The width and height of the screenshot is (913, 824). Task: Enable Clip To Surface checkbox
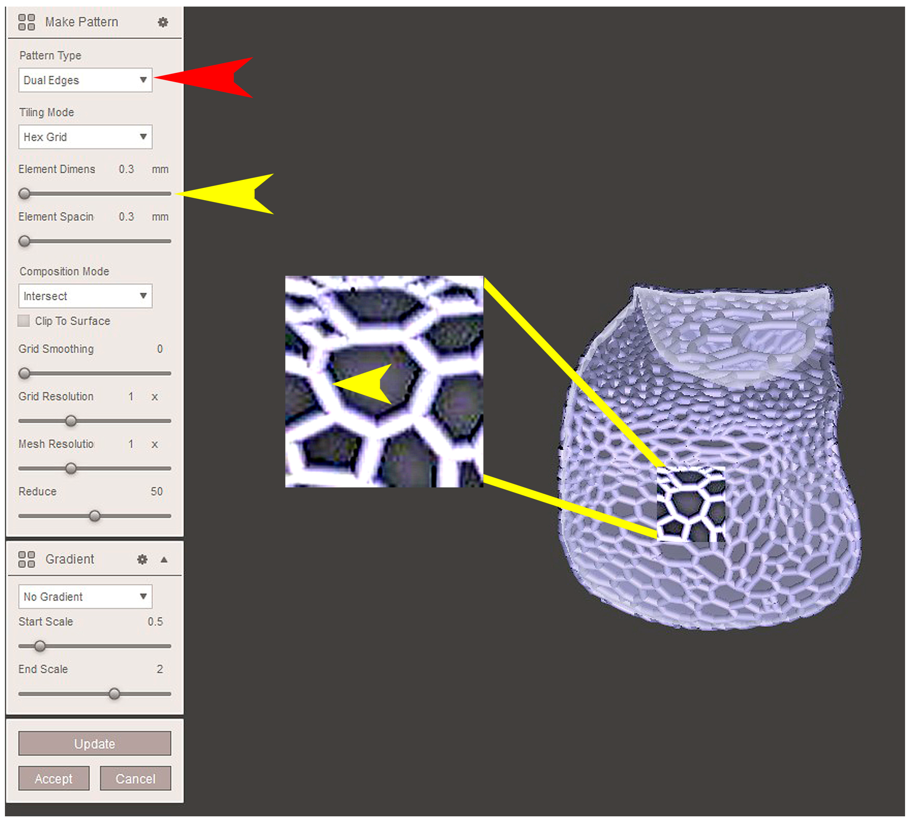point(24,321)
